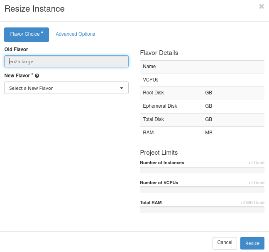Click the RAM row in Flavor Details
Viewport: 269px width, 252px height.
tap(202, 133)
